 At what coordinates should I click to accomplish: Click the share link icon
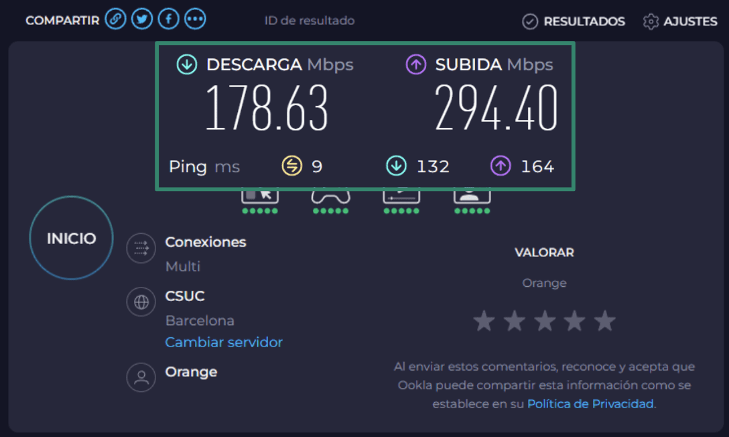tap(115, 19)
